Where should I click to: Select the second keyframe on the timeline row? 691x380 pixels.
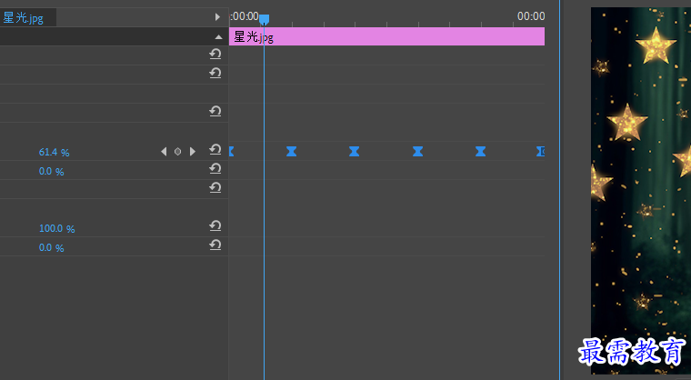click(291, 152)
